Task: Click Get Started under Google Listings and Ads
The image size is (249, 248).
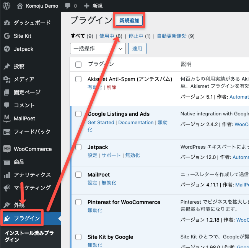Action: tap(101, 123)
